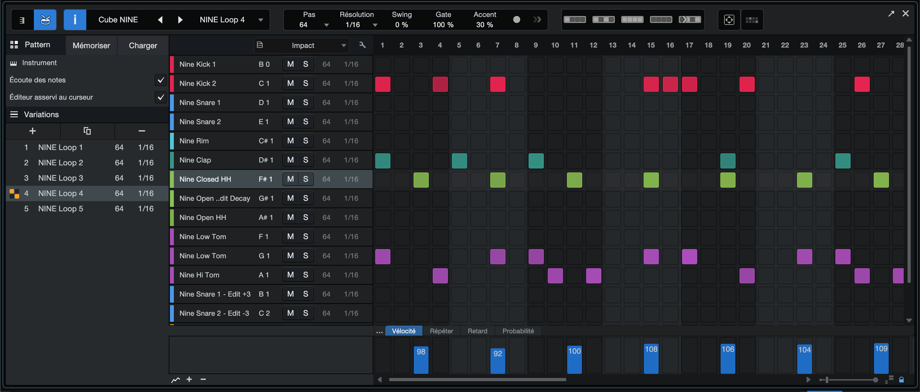Mute Nine Closed HH

pyautogui.click(x=290, y=179)
